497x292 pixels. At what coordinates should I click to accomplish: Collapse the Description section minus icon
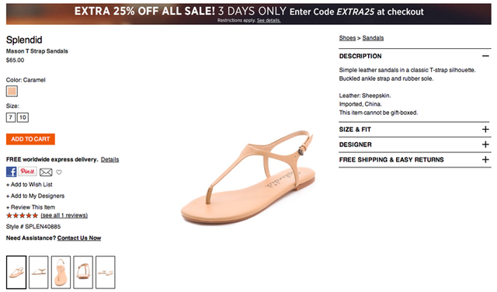click(x=485, y=56)
